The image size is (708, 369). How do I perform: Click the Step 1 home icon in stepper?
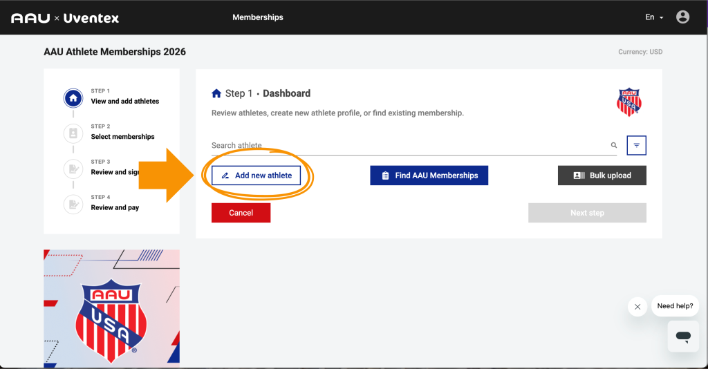[x=73, y=98]
